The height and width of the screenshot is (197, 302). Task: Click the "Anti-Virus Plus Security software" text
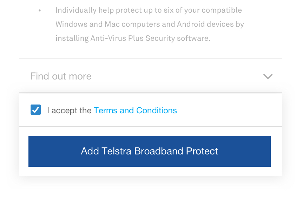[150, 38]
